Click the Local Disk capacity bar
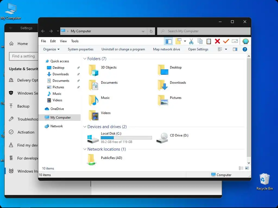 [x=126, y=138]
